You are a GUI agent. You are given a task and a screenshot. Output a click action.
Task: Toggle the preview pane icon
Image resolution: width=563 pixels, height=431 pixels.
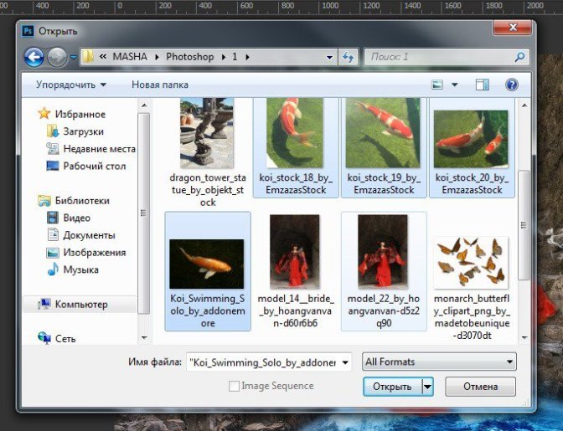482,85
